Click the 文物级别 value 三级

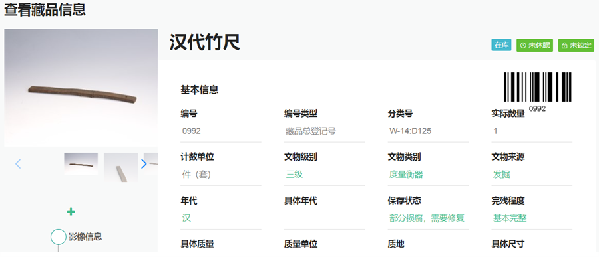pos(295,175)
